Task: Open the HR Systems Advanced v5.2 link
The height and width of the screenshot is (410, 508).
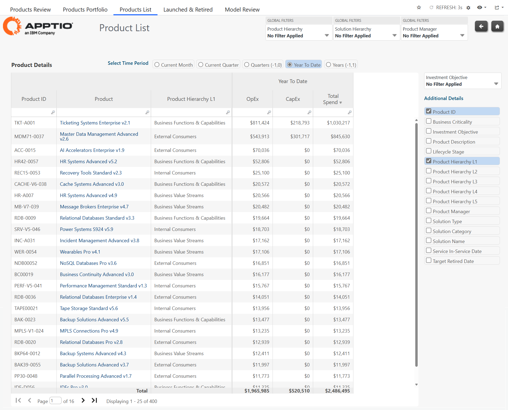Action: pos(88,162)
